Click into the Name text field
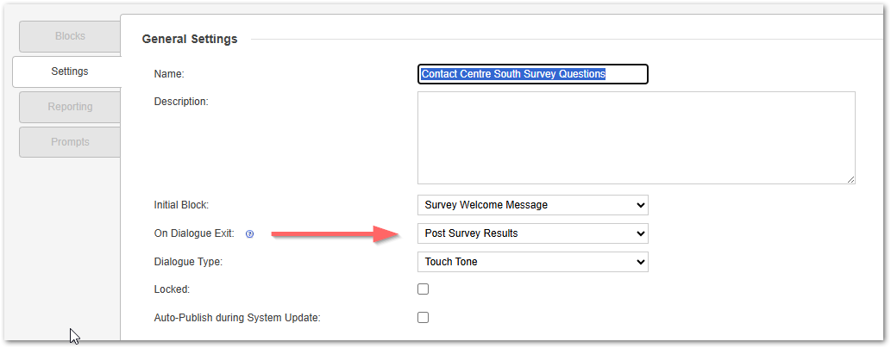 point(532,74)
